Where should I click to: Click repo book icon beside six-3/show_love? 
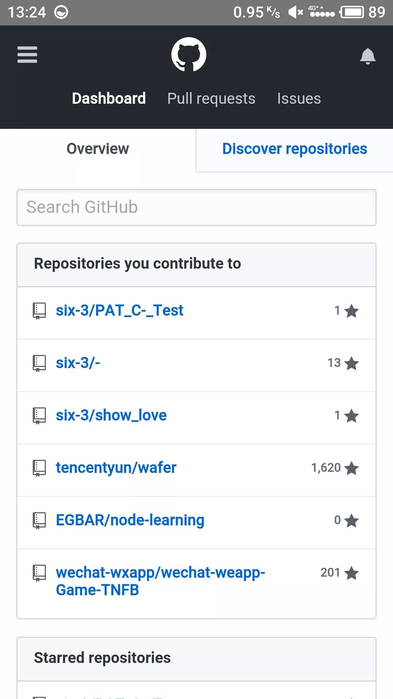pyautogui.click(x=39, y=415)
